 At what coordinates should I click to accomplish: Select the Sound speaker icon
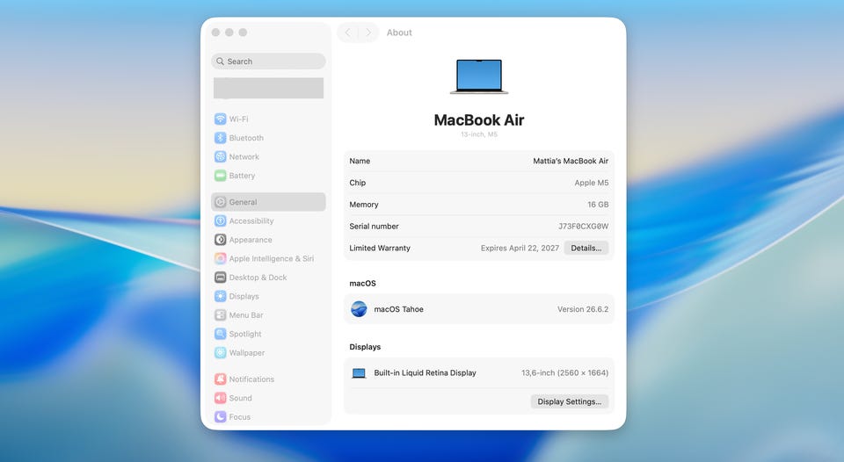pyautogui.click(x=220, y=398)
